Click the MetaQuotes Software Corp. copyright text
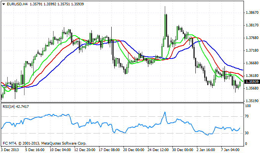Image resolution: width=260 pixels, height=153 pixels. tap(45, 143)
